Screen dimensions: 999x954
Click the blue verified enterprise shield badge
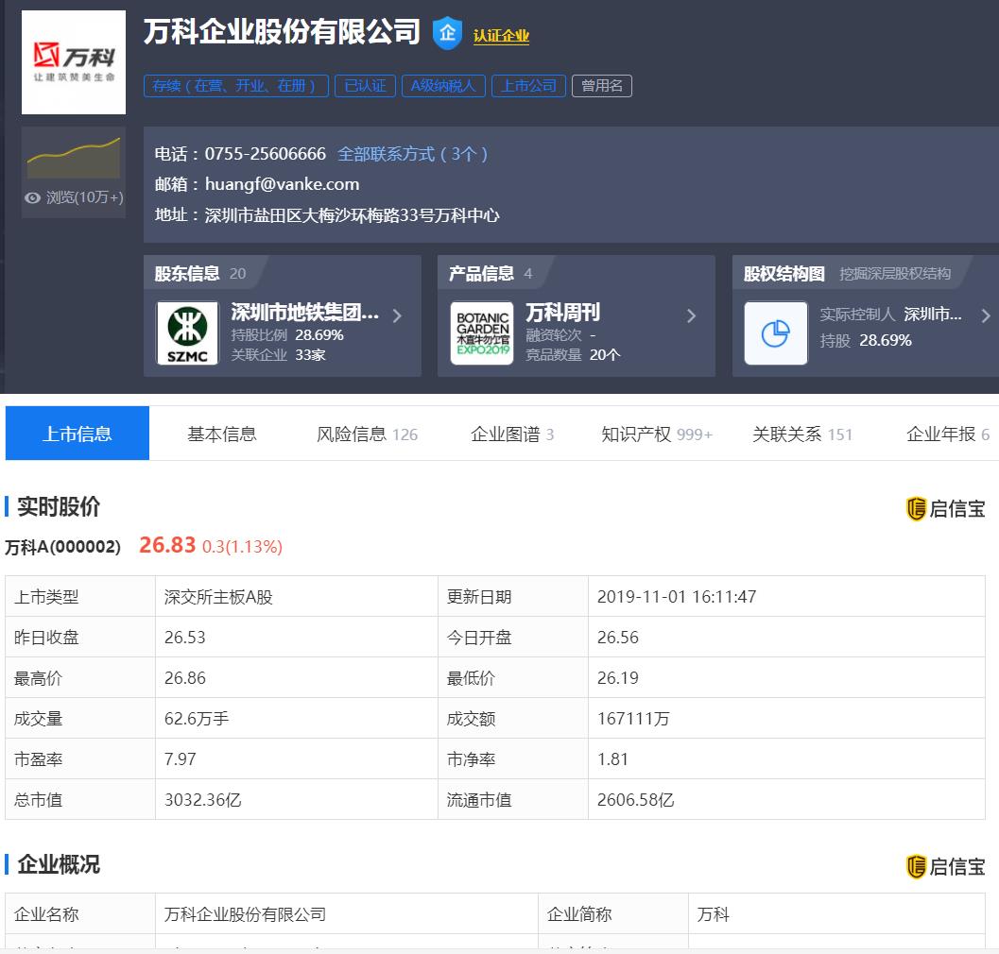447,33
